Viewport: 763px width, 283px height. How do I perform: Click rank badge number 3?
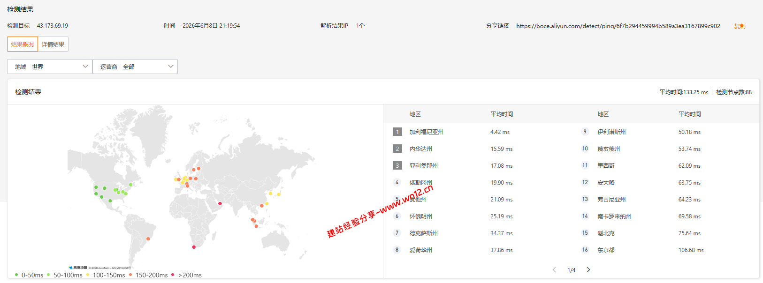(x=397, y=165)
